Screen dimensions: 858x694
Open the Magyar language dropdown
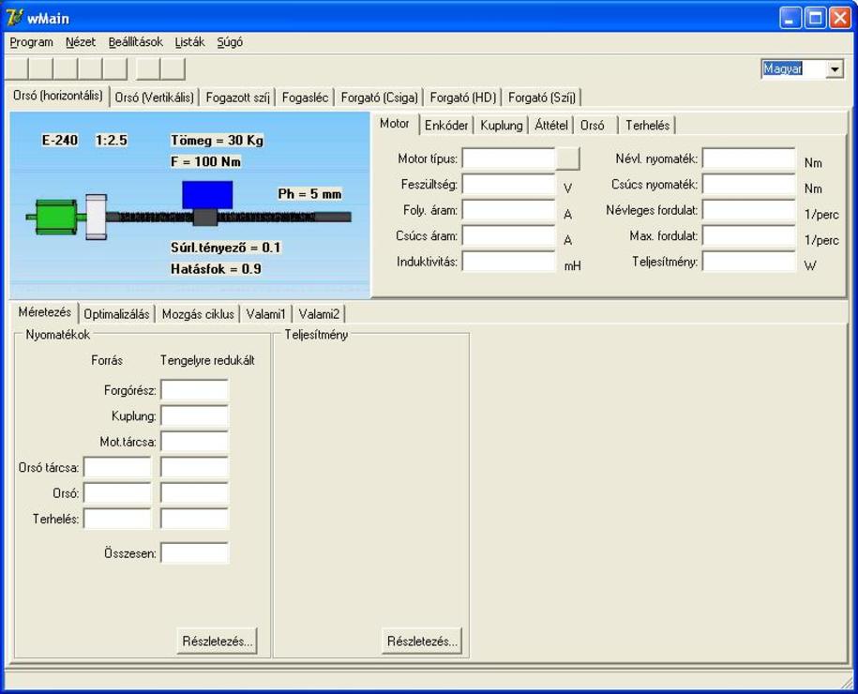coord(835,69)
